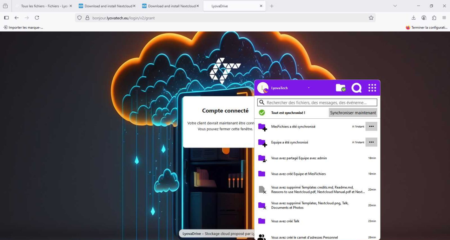Click 'Terminer la configurati...' button
The height and width of the screenshot is (240, 450).
coord(426,28)
